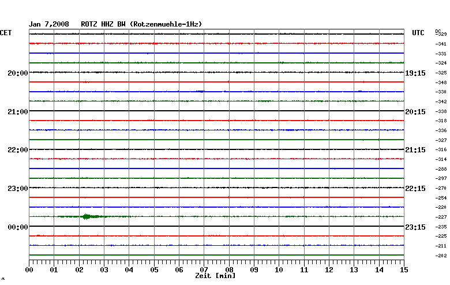
Task: Click the DC offset value -325
Action: (441, 73)
